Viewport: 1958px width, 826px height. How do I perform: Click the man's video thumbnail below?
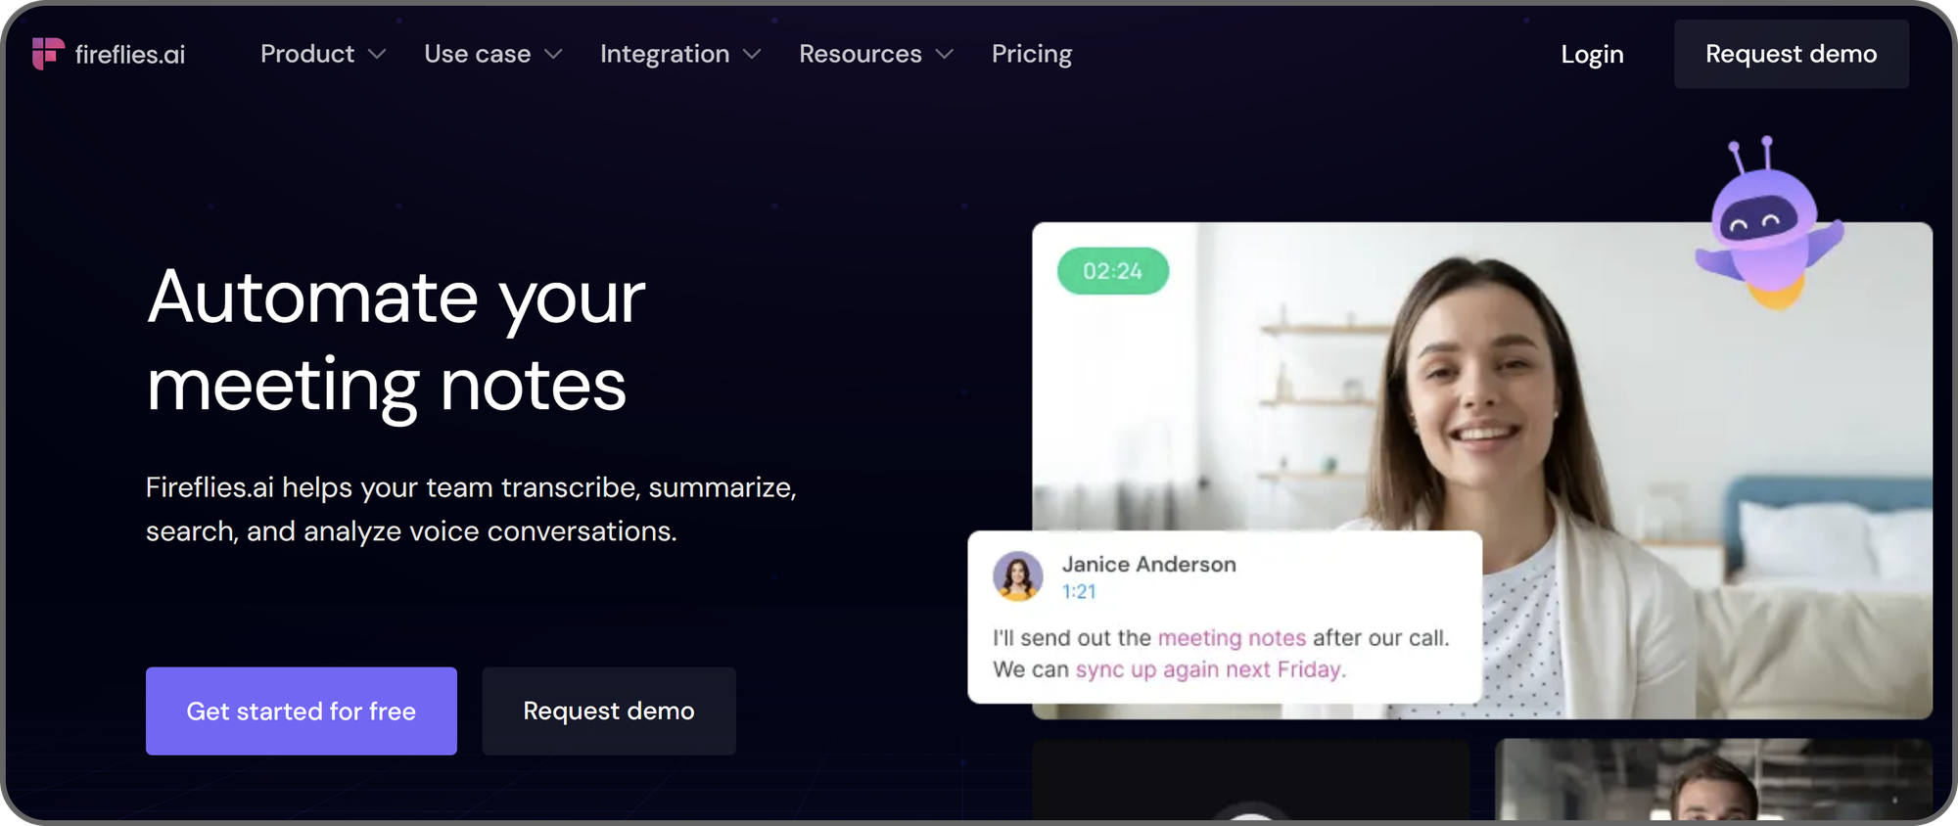(x=1713, y=780)
